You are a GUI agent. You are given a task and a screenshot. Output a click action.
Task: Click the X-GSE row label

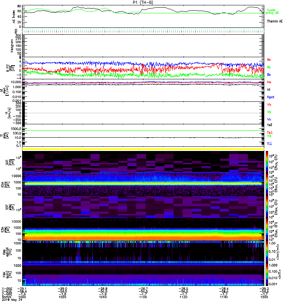pyautogui.click(x=7, y=289)
